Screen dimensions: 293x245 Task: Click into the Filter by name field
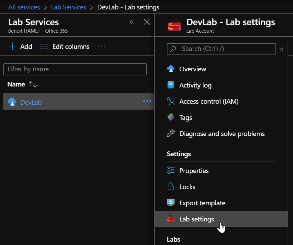point(75,69)
